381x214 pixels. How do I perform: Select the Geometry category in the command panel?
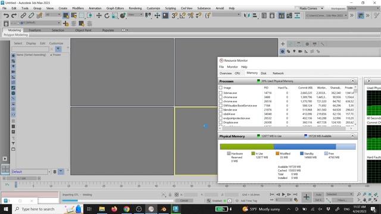pyautogui.click(x=282, y=52)
